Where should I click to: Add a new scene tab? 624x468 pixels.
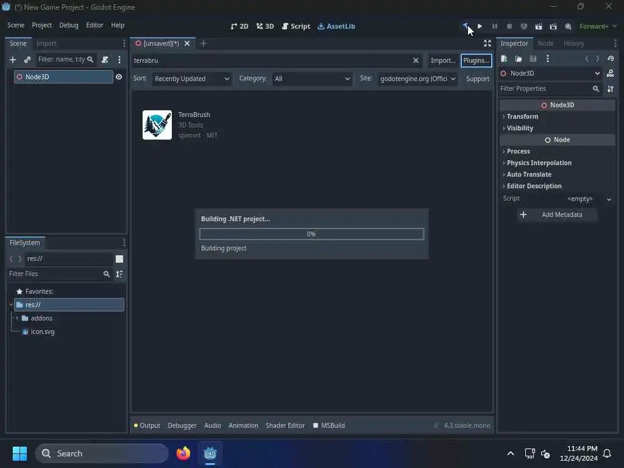(204, 43)
